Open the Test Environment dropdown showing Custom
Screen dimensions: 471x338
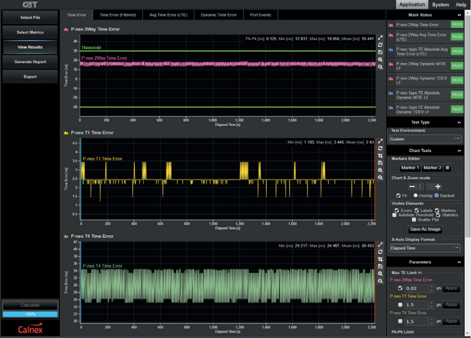click(425, 139)
